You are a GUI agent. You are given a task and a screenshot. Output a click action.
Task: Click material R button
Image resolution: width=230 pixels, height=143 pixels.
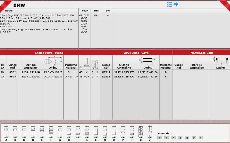[x=187, y=138]
